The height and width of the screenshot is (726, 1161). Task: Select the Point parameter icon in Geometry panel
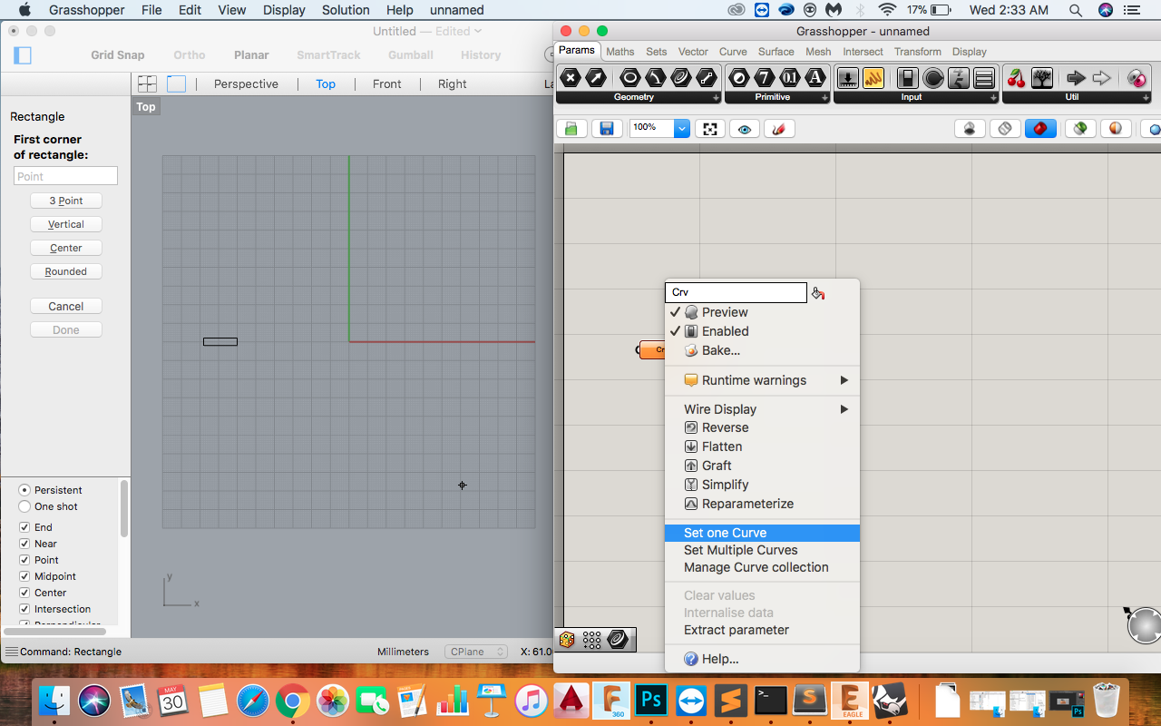coord(571,78)
